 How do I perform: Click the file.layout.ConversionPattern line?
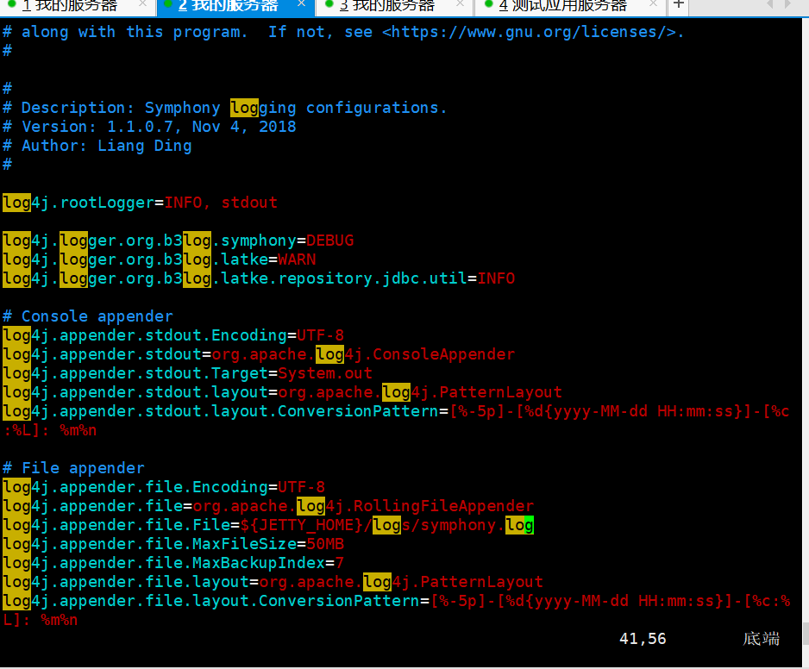[396, 610]
